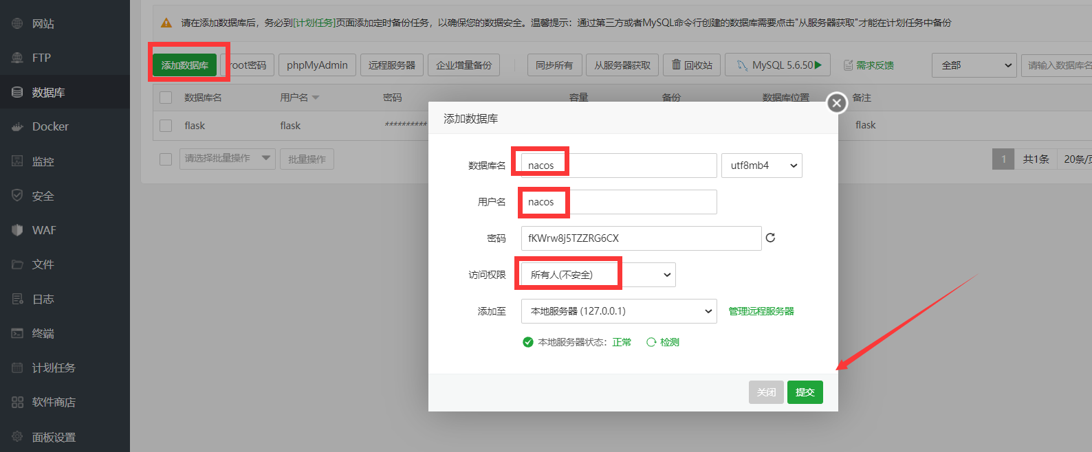Screen dimensions: 1092x452
Task: Click the 用户名 input field
Action: (x=619, y=202)
